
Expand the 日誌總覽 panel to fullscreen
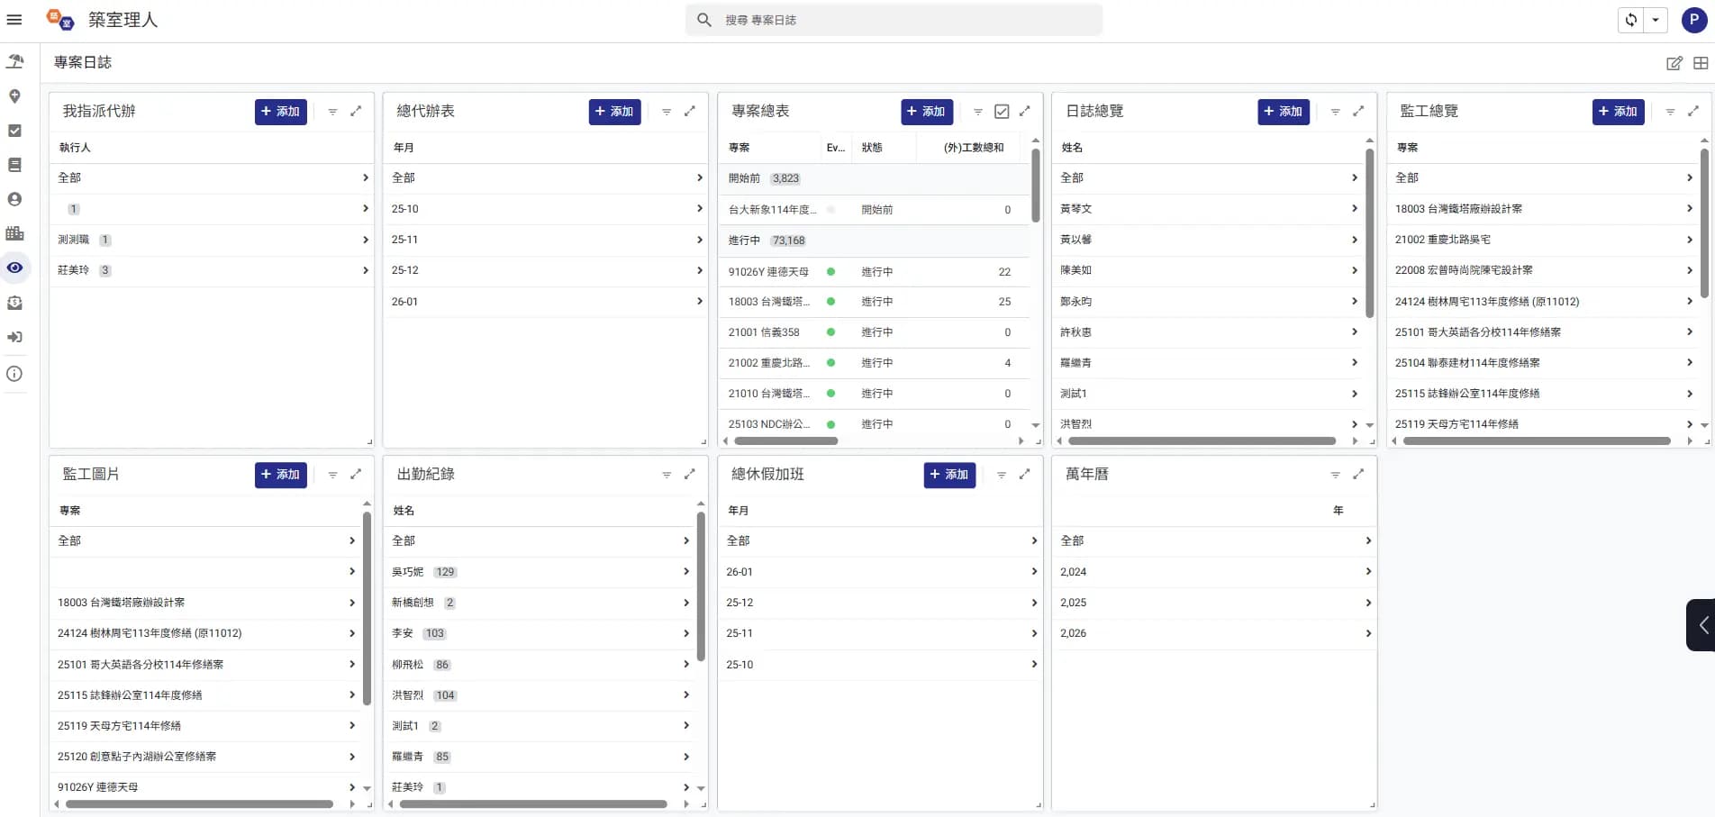(x=1358, y=111)
